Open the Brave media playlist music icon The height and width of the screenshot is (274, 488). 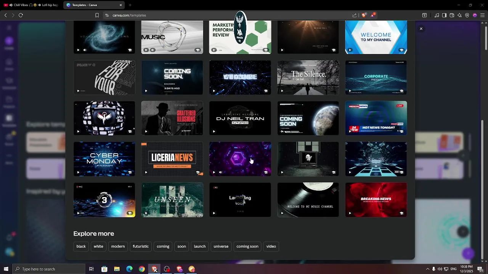click(x=437, y=15)
